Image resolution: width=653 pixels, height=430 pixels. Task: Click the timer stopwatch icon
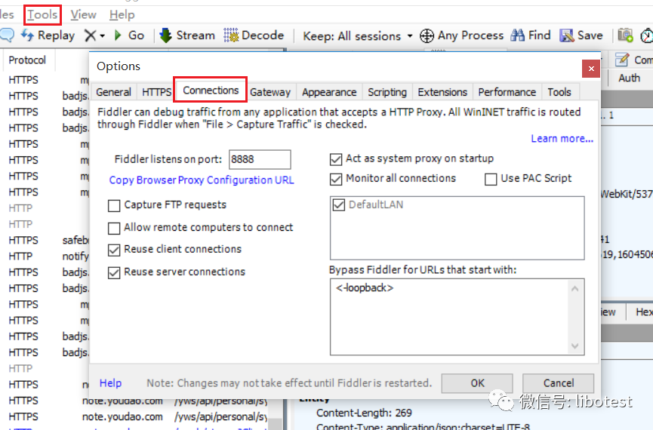647,35
